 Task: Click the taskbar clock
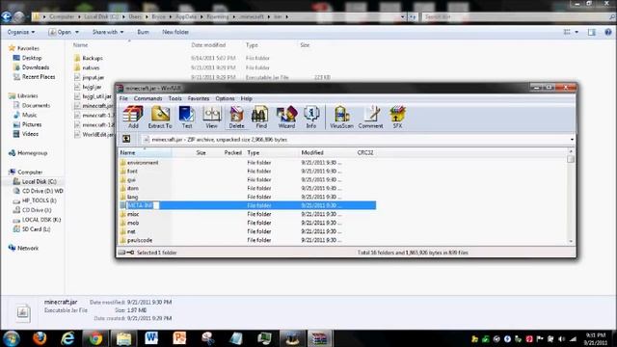pos(596,338)
